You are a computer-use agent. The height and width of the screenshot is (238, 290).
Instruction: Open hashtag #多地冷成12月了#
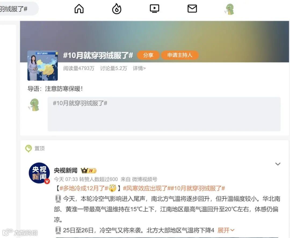(84, 188)
